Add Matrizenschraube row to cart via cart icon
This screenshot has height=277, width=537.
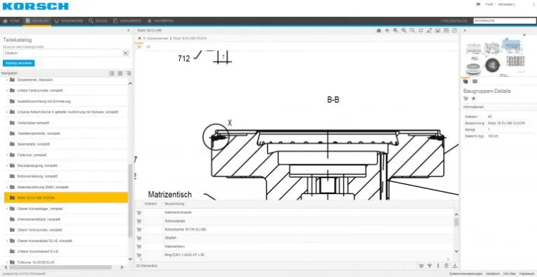tap(139, 212)
